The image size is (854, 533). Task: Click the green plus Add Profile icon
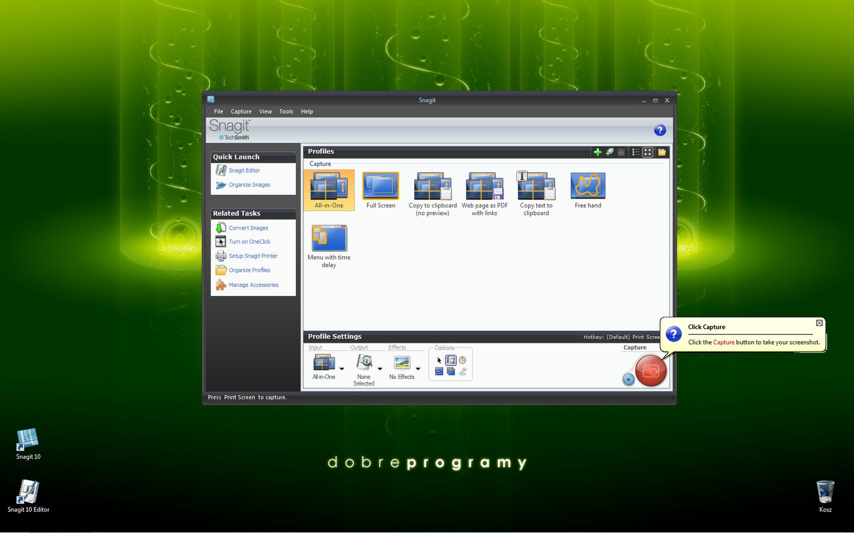pyautogui.click(x=597, y=152)
